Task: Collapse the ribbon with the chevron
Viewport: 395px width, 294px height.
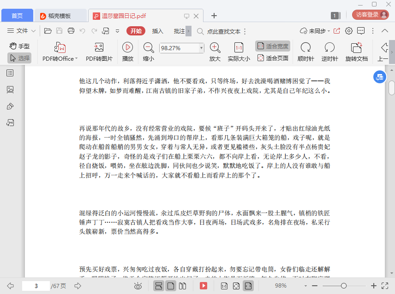Action: tap(385, 31)
